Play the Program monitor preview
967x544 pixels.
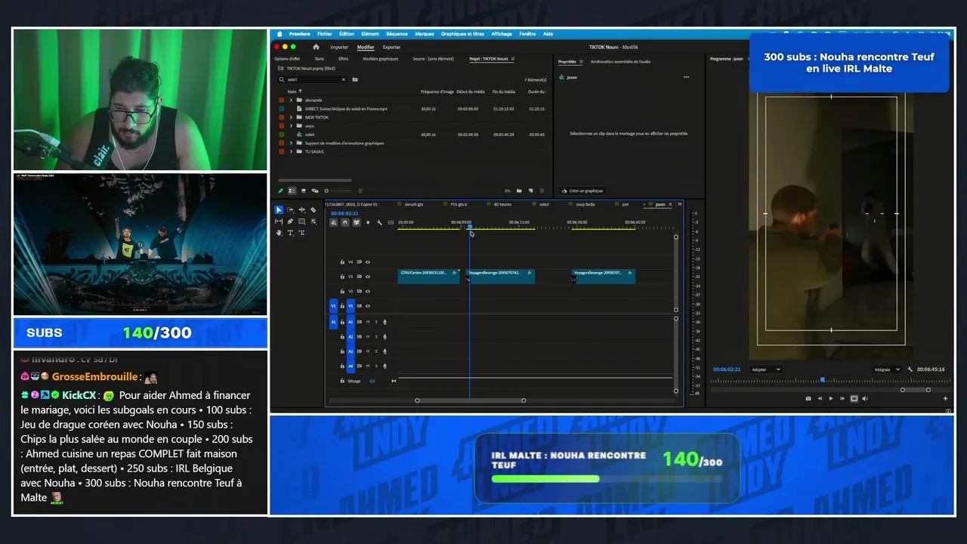(x=831, y=398)
